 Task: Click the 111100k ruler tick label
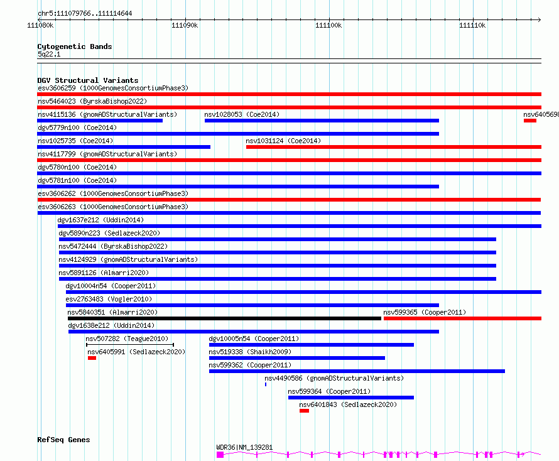click(x=328, y=25)
